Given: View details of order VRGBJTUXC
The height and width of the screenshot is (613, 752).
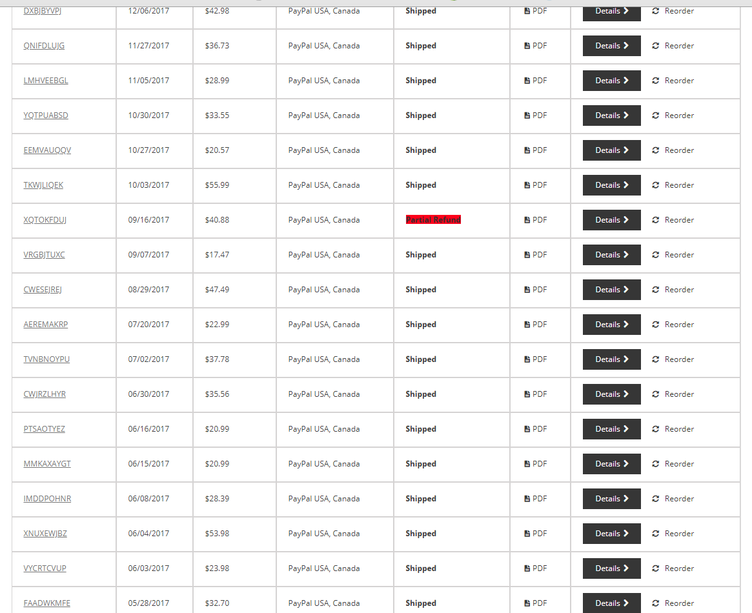Looking at the screenshot, I should (x=611, y=255).
